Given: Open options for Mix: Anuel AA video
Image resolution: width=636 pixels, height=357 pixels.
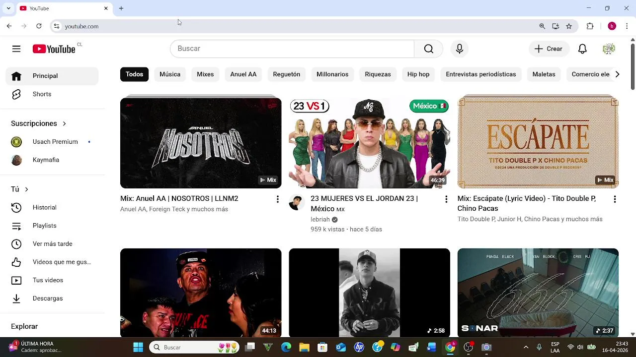Looking at the screenshot, I should pyautogui.click(x=277, y=199).
